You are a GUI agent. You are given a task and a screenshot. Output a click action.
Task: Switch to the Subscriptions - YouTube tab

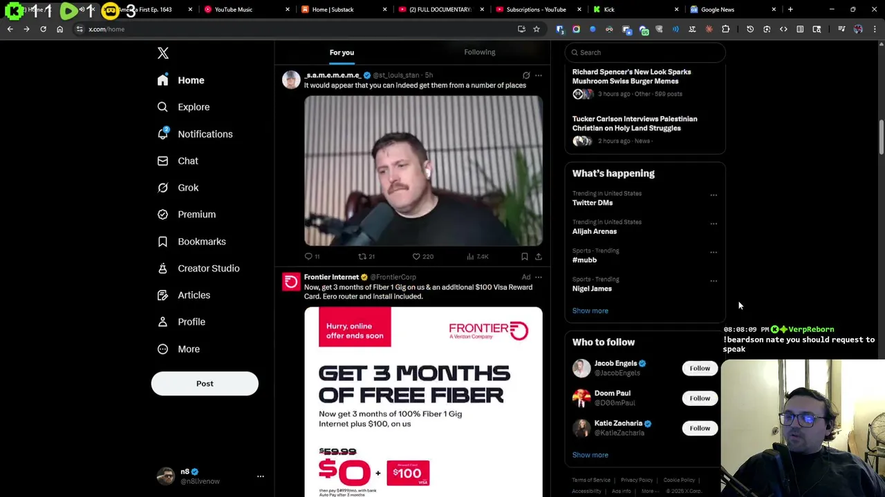[538, 10]
